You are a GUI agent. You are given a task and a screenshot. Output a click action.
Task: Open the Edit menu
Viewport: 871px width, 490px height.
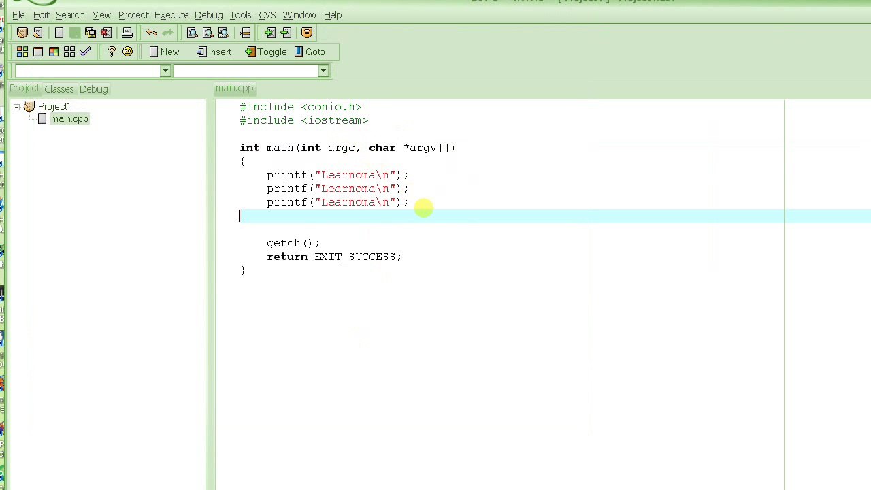41,15
